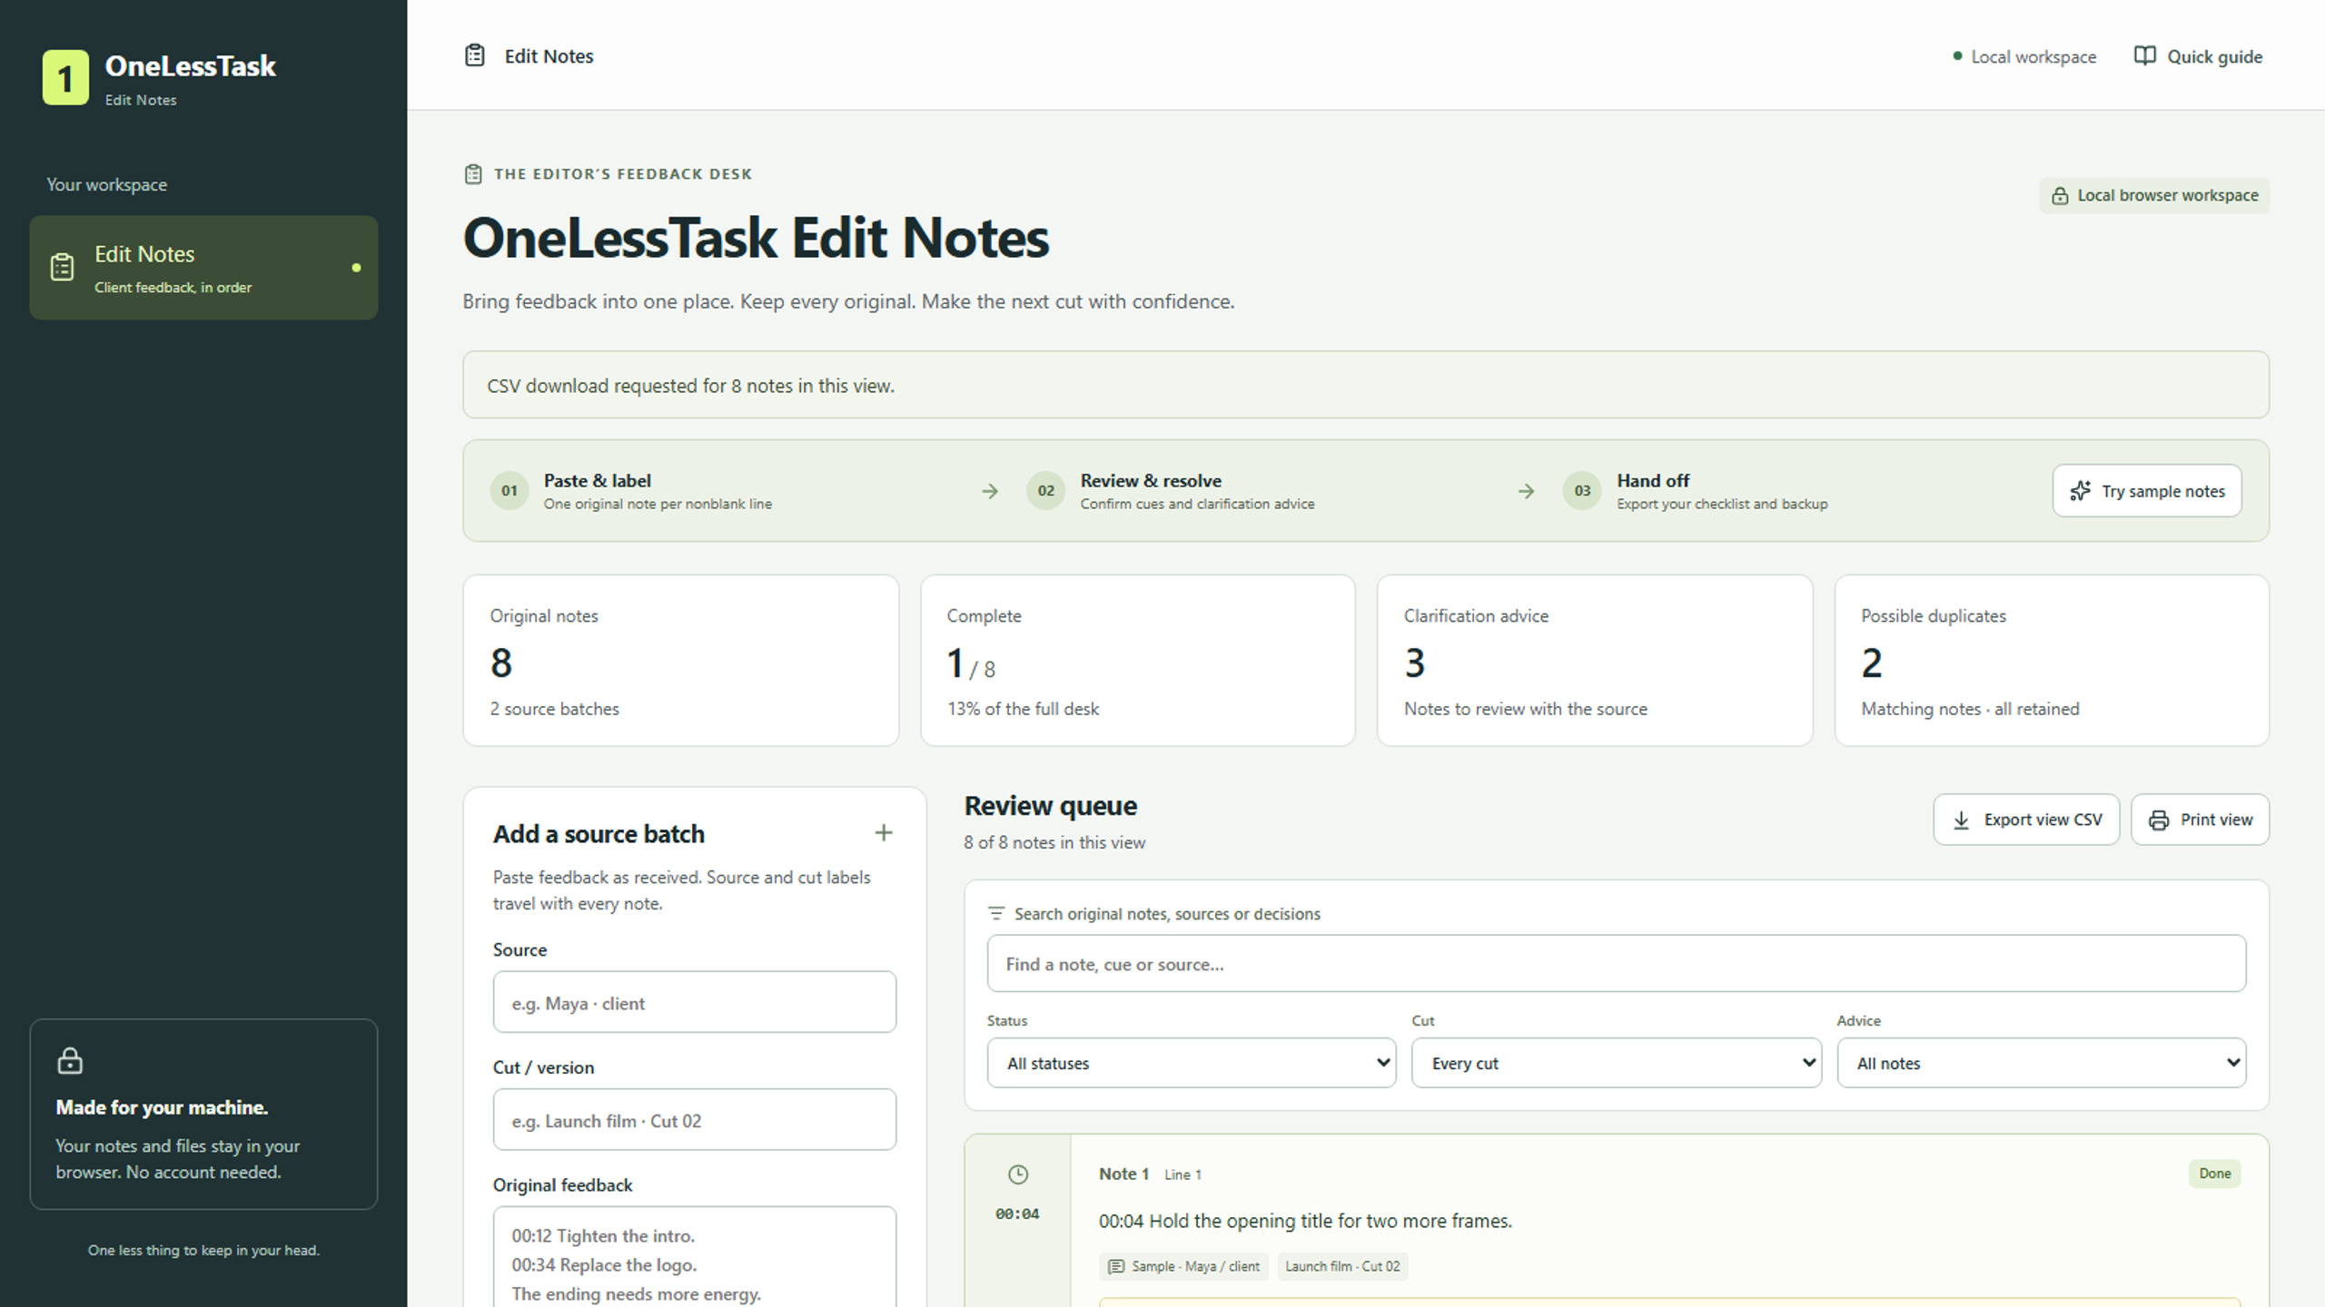
Task: Focus the Find a note search field
Action: 1617,964
